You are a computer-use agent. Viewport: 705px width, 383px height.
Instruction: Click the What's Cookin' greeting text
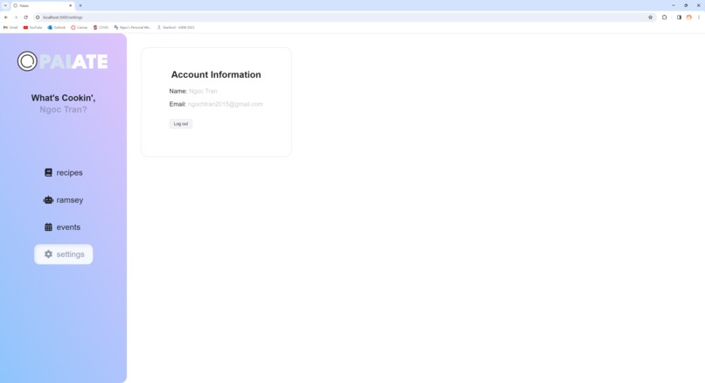pos(63,98)
